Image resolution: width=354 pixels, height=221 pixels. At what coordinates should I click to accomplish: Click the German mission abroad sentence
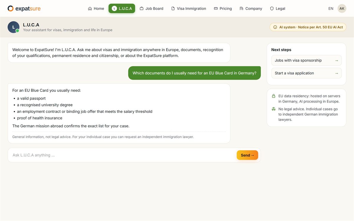71,126
